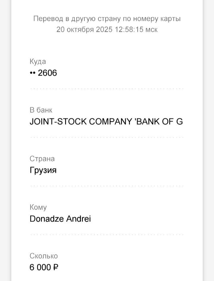Viewport: 214px width, 281px height.
Task: Click the В банк field label
Action: [x=41, y=110]
